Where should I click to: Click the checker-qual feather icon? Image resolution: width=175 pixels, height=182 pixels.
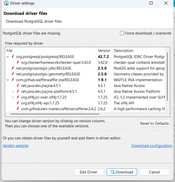click(18, 62)
